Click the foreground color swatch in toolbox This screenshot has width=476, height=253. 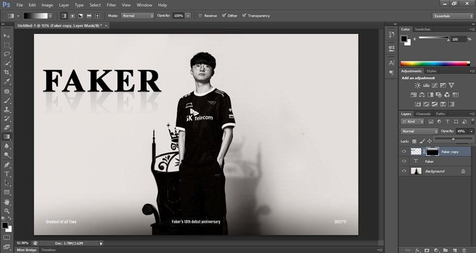[x=5, y=225]
